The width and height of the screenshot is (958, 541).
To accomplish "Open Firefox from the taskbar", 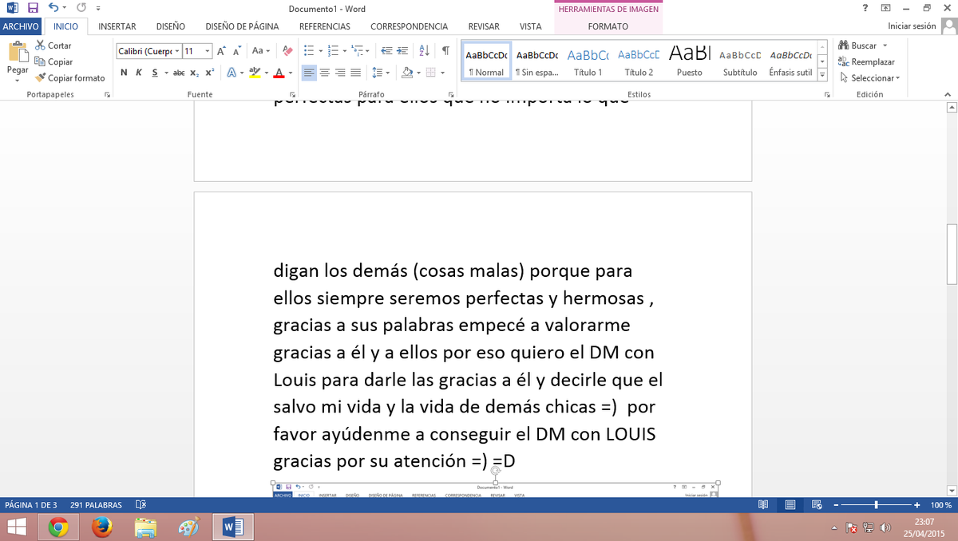I will pos(101,527).
